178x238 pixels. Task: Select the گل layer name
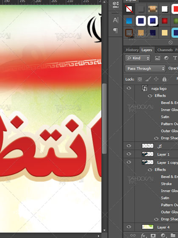(159, 146)
